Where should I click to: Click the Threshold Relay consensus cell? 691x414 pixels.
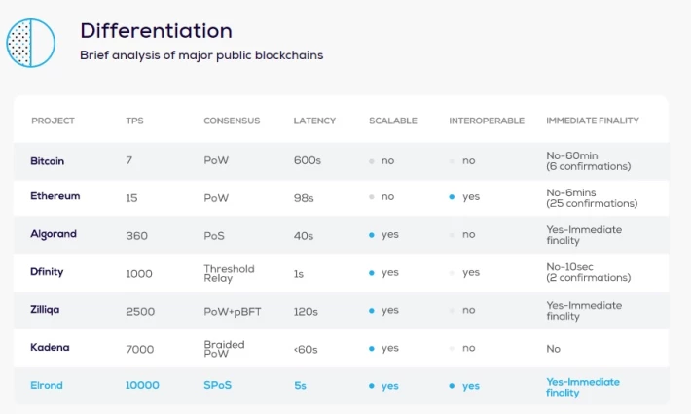229,274
